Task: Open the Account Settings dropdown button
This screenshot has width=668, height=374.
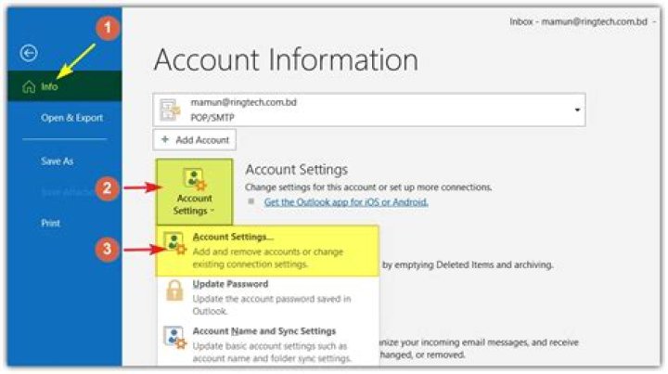Action: coord(194,192)
